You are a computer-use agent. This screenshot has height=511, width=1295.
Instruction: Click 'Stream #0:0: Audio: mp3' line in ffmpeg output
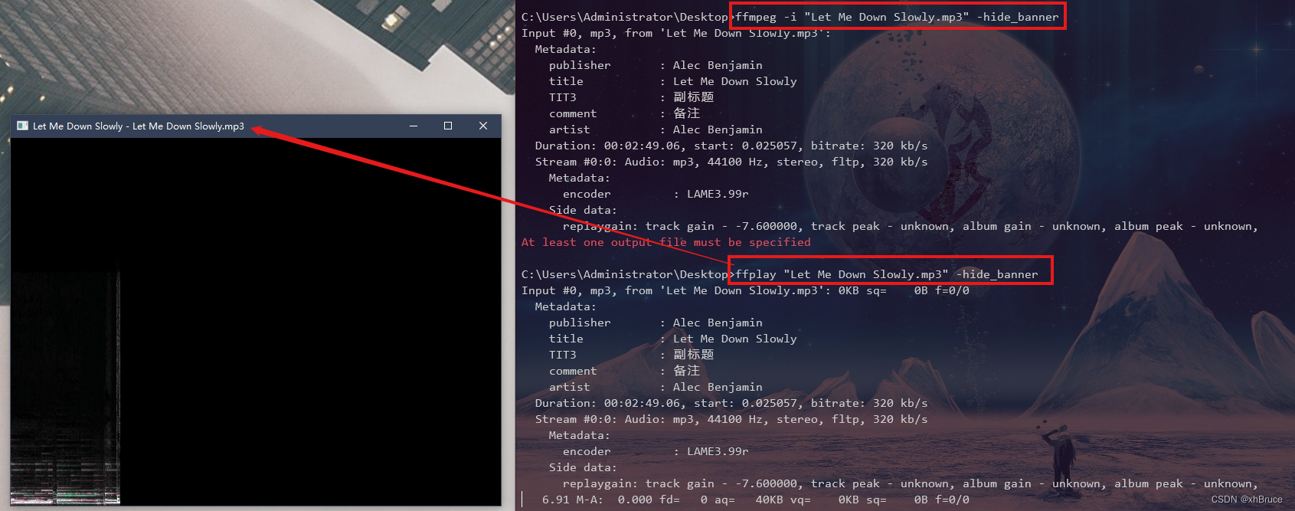731,162
